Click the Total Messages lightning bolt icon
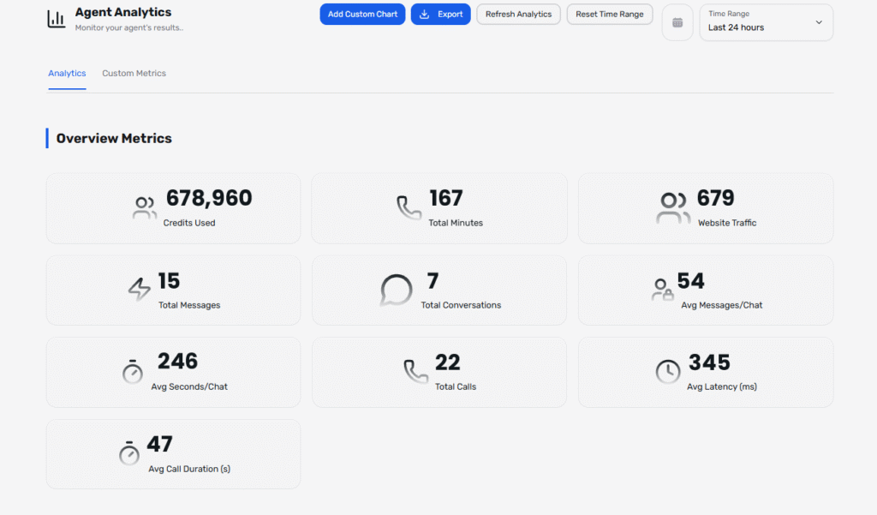Image resolution: width=877 pixels, height=515 pixels. point(139,290)
